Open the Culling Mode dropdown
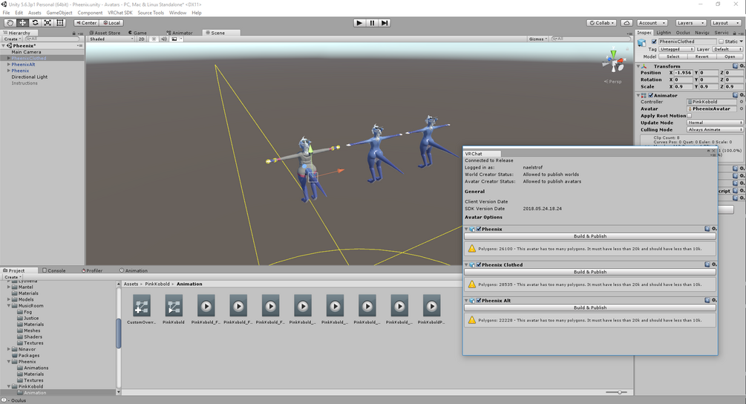The width and height of the screenshot is (746, 404). point(715,129)
